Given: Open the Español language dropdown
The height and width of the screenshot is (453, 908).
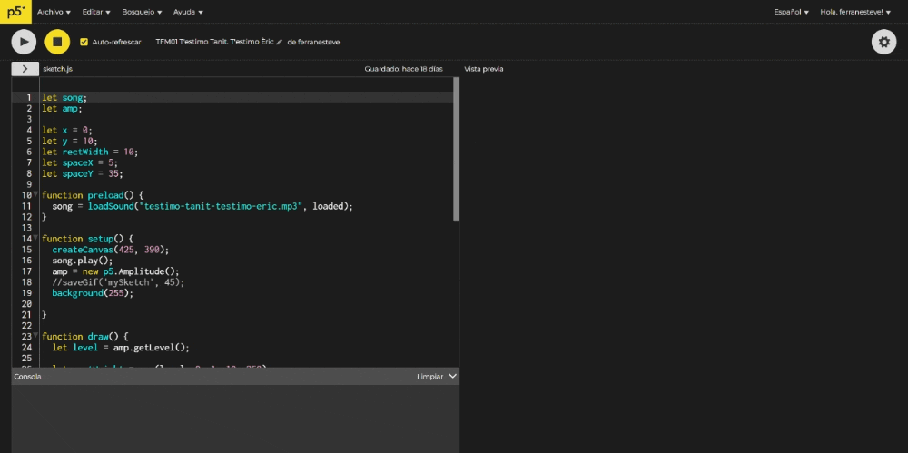Looking at the screenshot, I should click(x=791, y=12).
